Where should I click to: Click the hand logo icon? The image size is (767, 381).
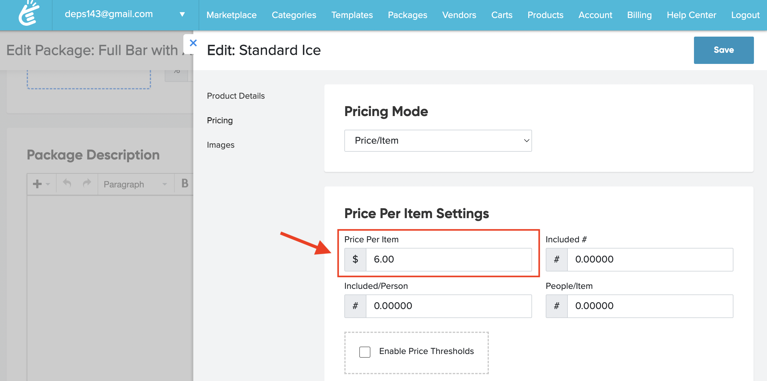coord(29,14)
